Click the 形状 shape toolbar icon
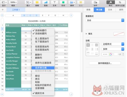 63,2
